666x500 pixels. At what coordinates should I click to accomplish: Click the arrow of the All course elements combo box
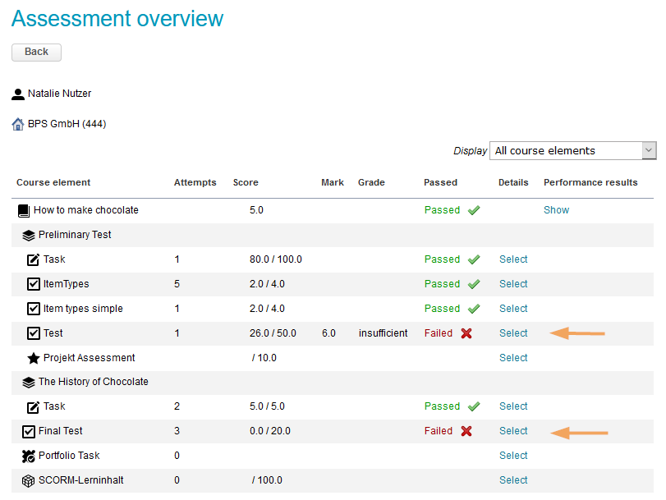coord(649,151)
